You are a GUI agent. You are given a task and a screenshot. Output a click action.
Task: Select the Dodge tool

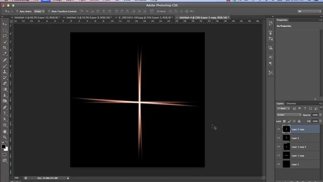pos(5,101)
